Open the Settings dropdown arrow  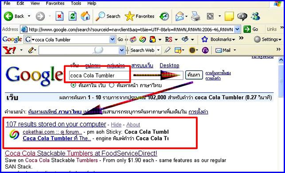280,39
